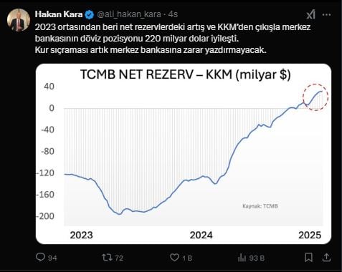Click the 4s timestamp of the tweet
The image size is (342, 272).
pos(173,14)
